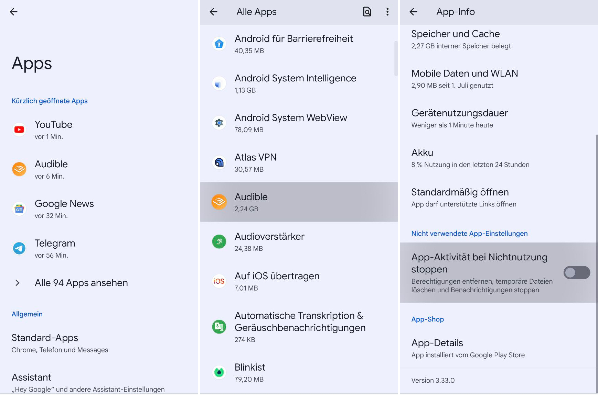Select Android System WebView row
The width and height of the screenshot is (598, 395).
point(299,123)
